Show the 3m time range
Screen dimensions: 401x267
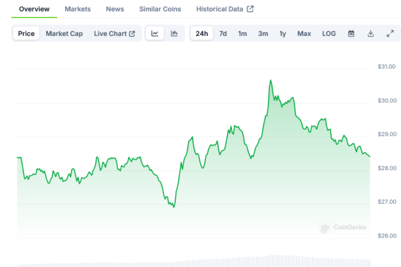[x=263, y=33]
